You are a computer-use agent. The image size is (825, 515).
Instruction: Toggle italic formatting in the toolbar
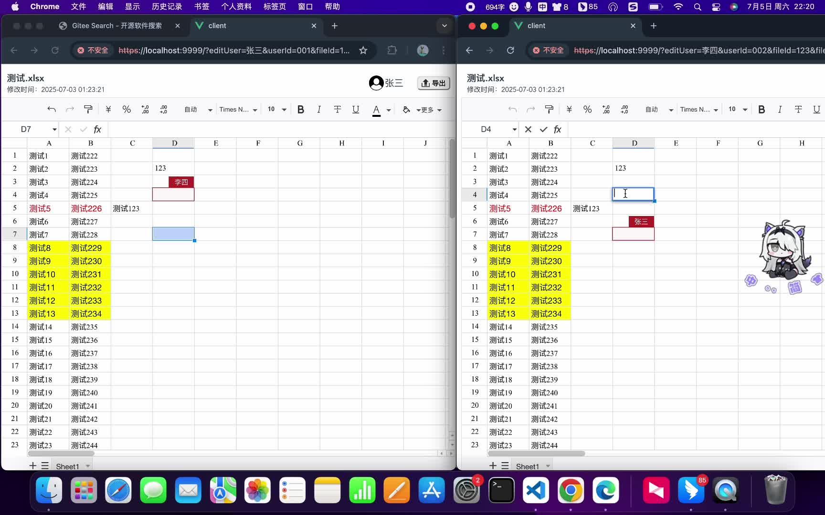(x=318, y=109)
